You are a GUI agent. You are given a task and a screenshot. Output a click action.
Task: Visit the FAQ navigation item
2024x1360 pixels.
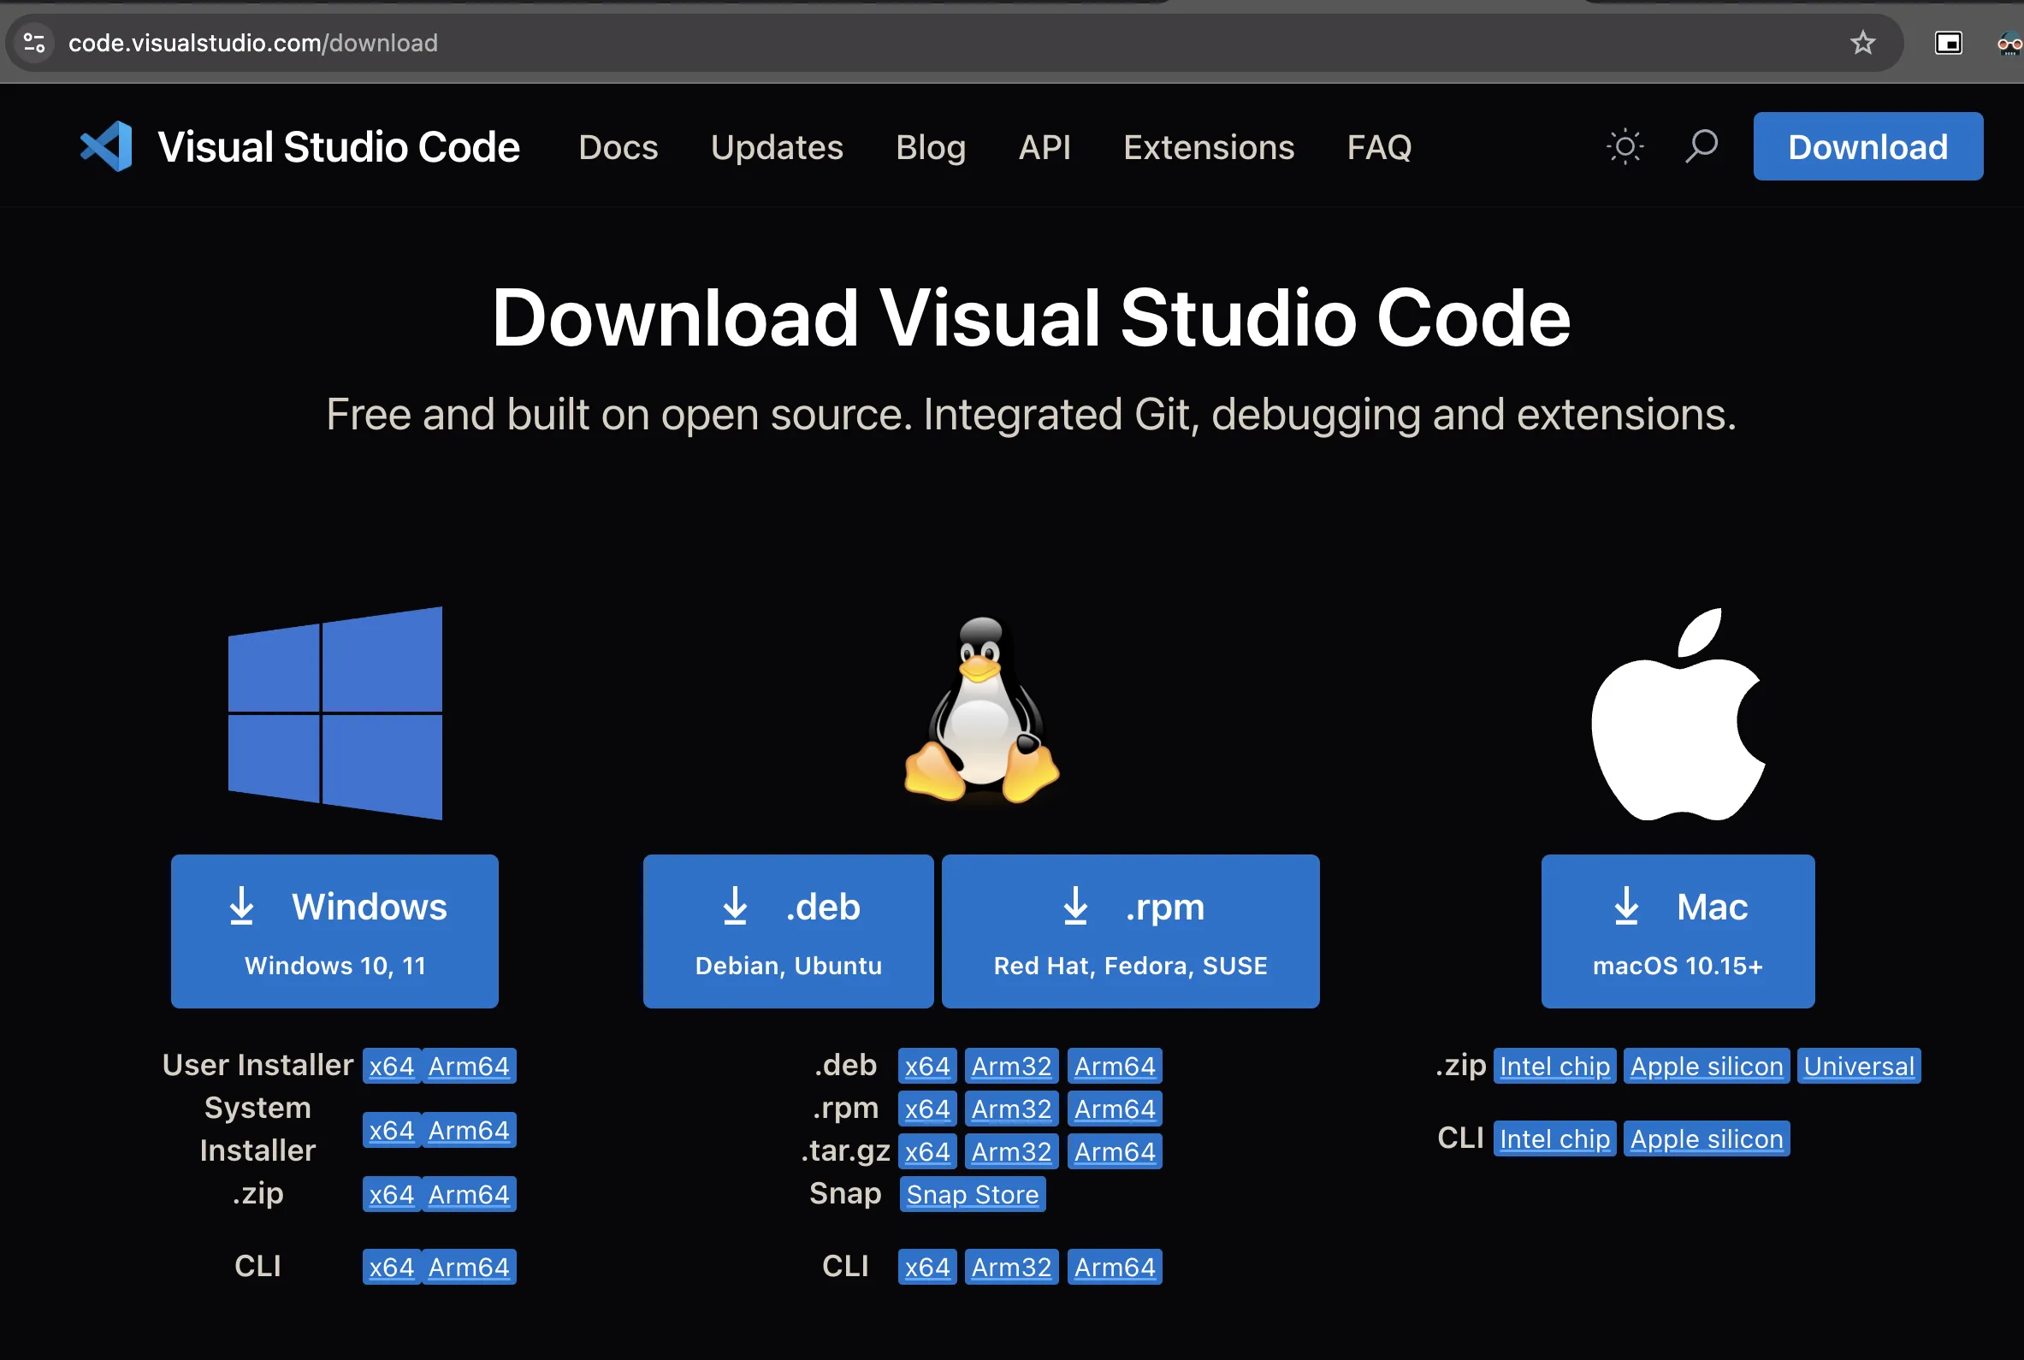pyautogui.click(x=1379, y=147)
